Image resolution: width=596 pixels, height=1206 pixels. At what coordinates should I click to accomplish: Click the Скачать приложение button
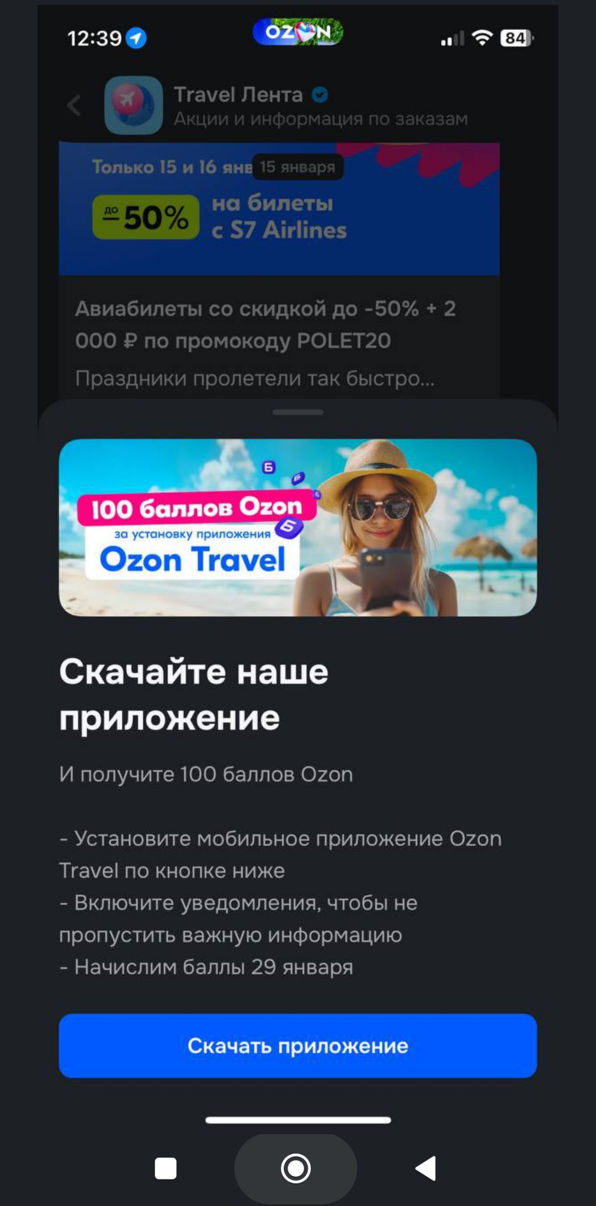click(x=298, y=1045)
